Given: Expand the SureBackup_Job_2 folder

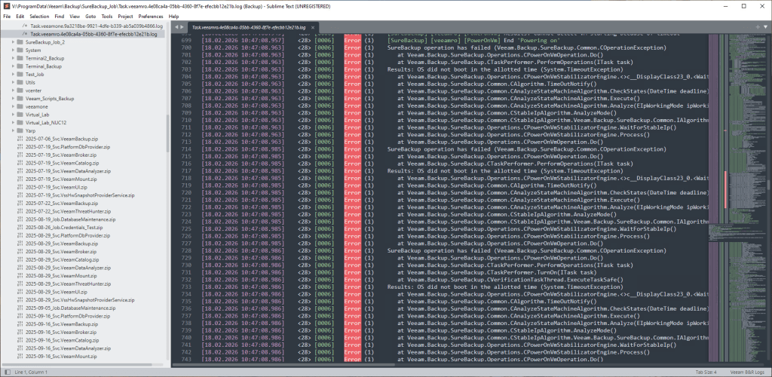Looking at the screenshot, I should tap(14, 42).
